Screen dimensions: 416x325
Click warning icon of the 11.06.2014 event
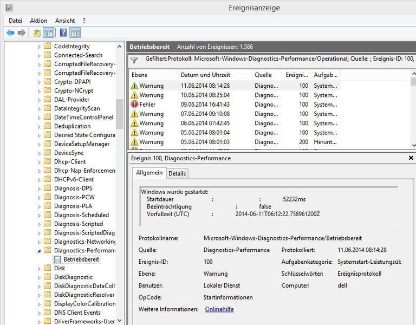click(134, 86)
